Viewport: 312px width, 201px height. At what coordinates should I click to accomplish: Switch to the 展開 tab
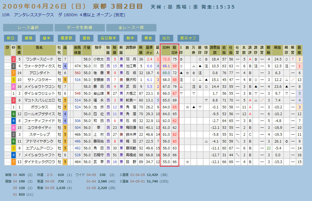[x=29, y=38]
